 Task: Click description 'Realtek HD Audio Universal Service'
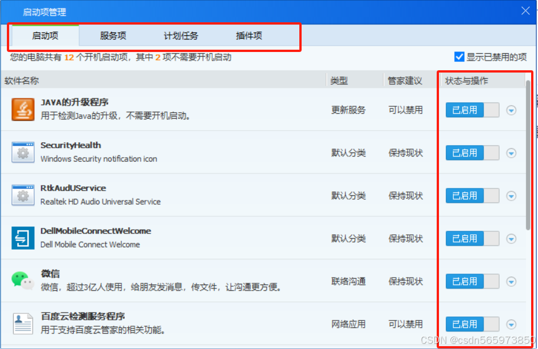(x=101, y=202)
